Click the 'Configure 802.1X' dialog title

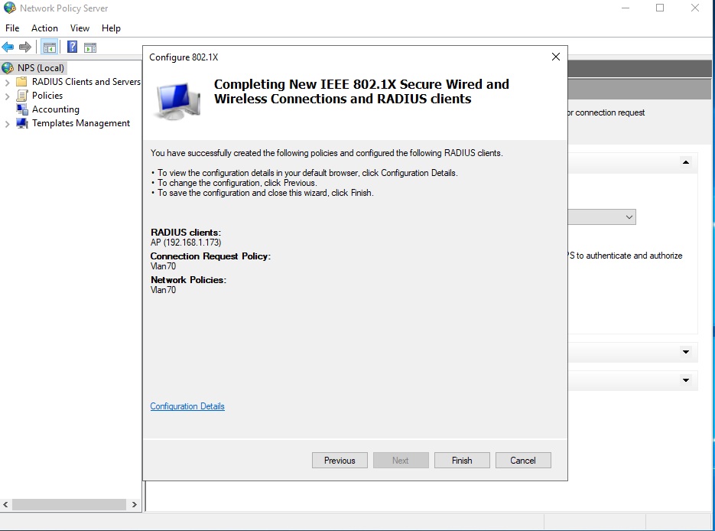(184, 57)
